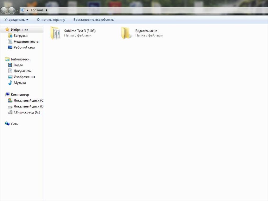Screen dimensions: 268x201
Task: Select the Библиотеки node
Action: click(20, 59)
